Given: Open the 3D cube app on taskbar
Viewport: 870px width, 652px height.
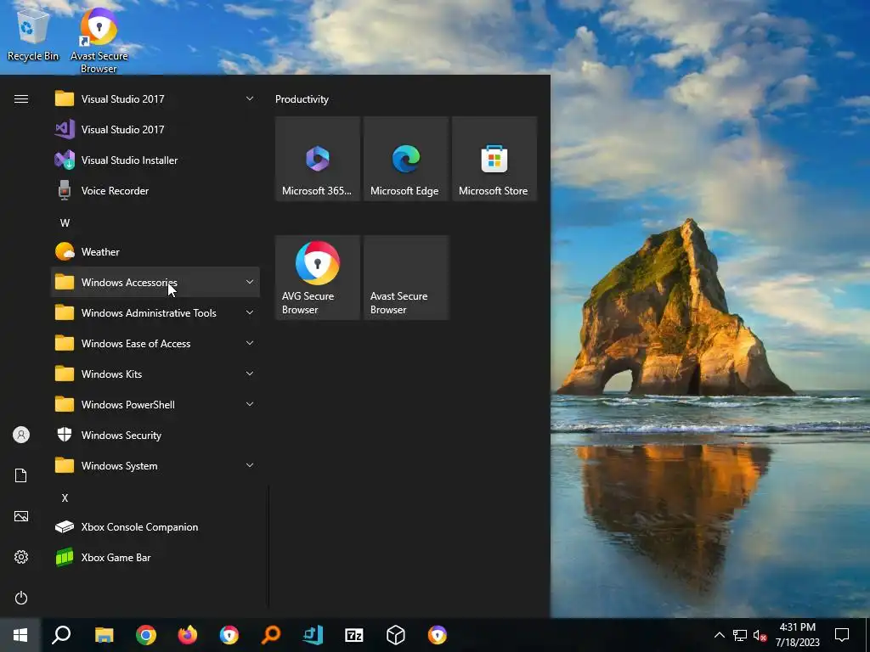Looking at the screenshot, I should [396, 635].
